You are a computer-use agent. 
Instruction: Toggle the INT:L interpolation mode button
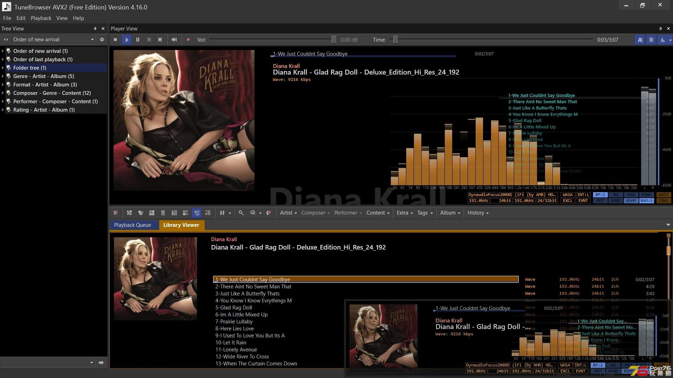point(583,195)
